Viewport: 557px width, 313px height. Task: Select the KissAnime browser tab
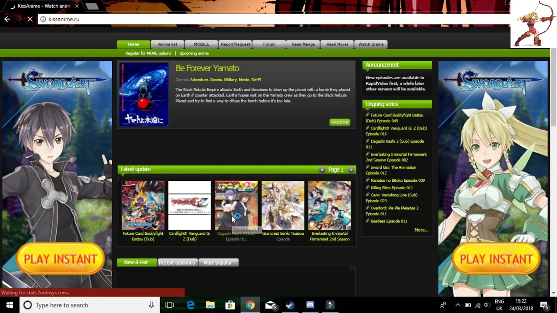(44, 6)
